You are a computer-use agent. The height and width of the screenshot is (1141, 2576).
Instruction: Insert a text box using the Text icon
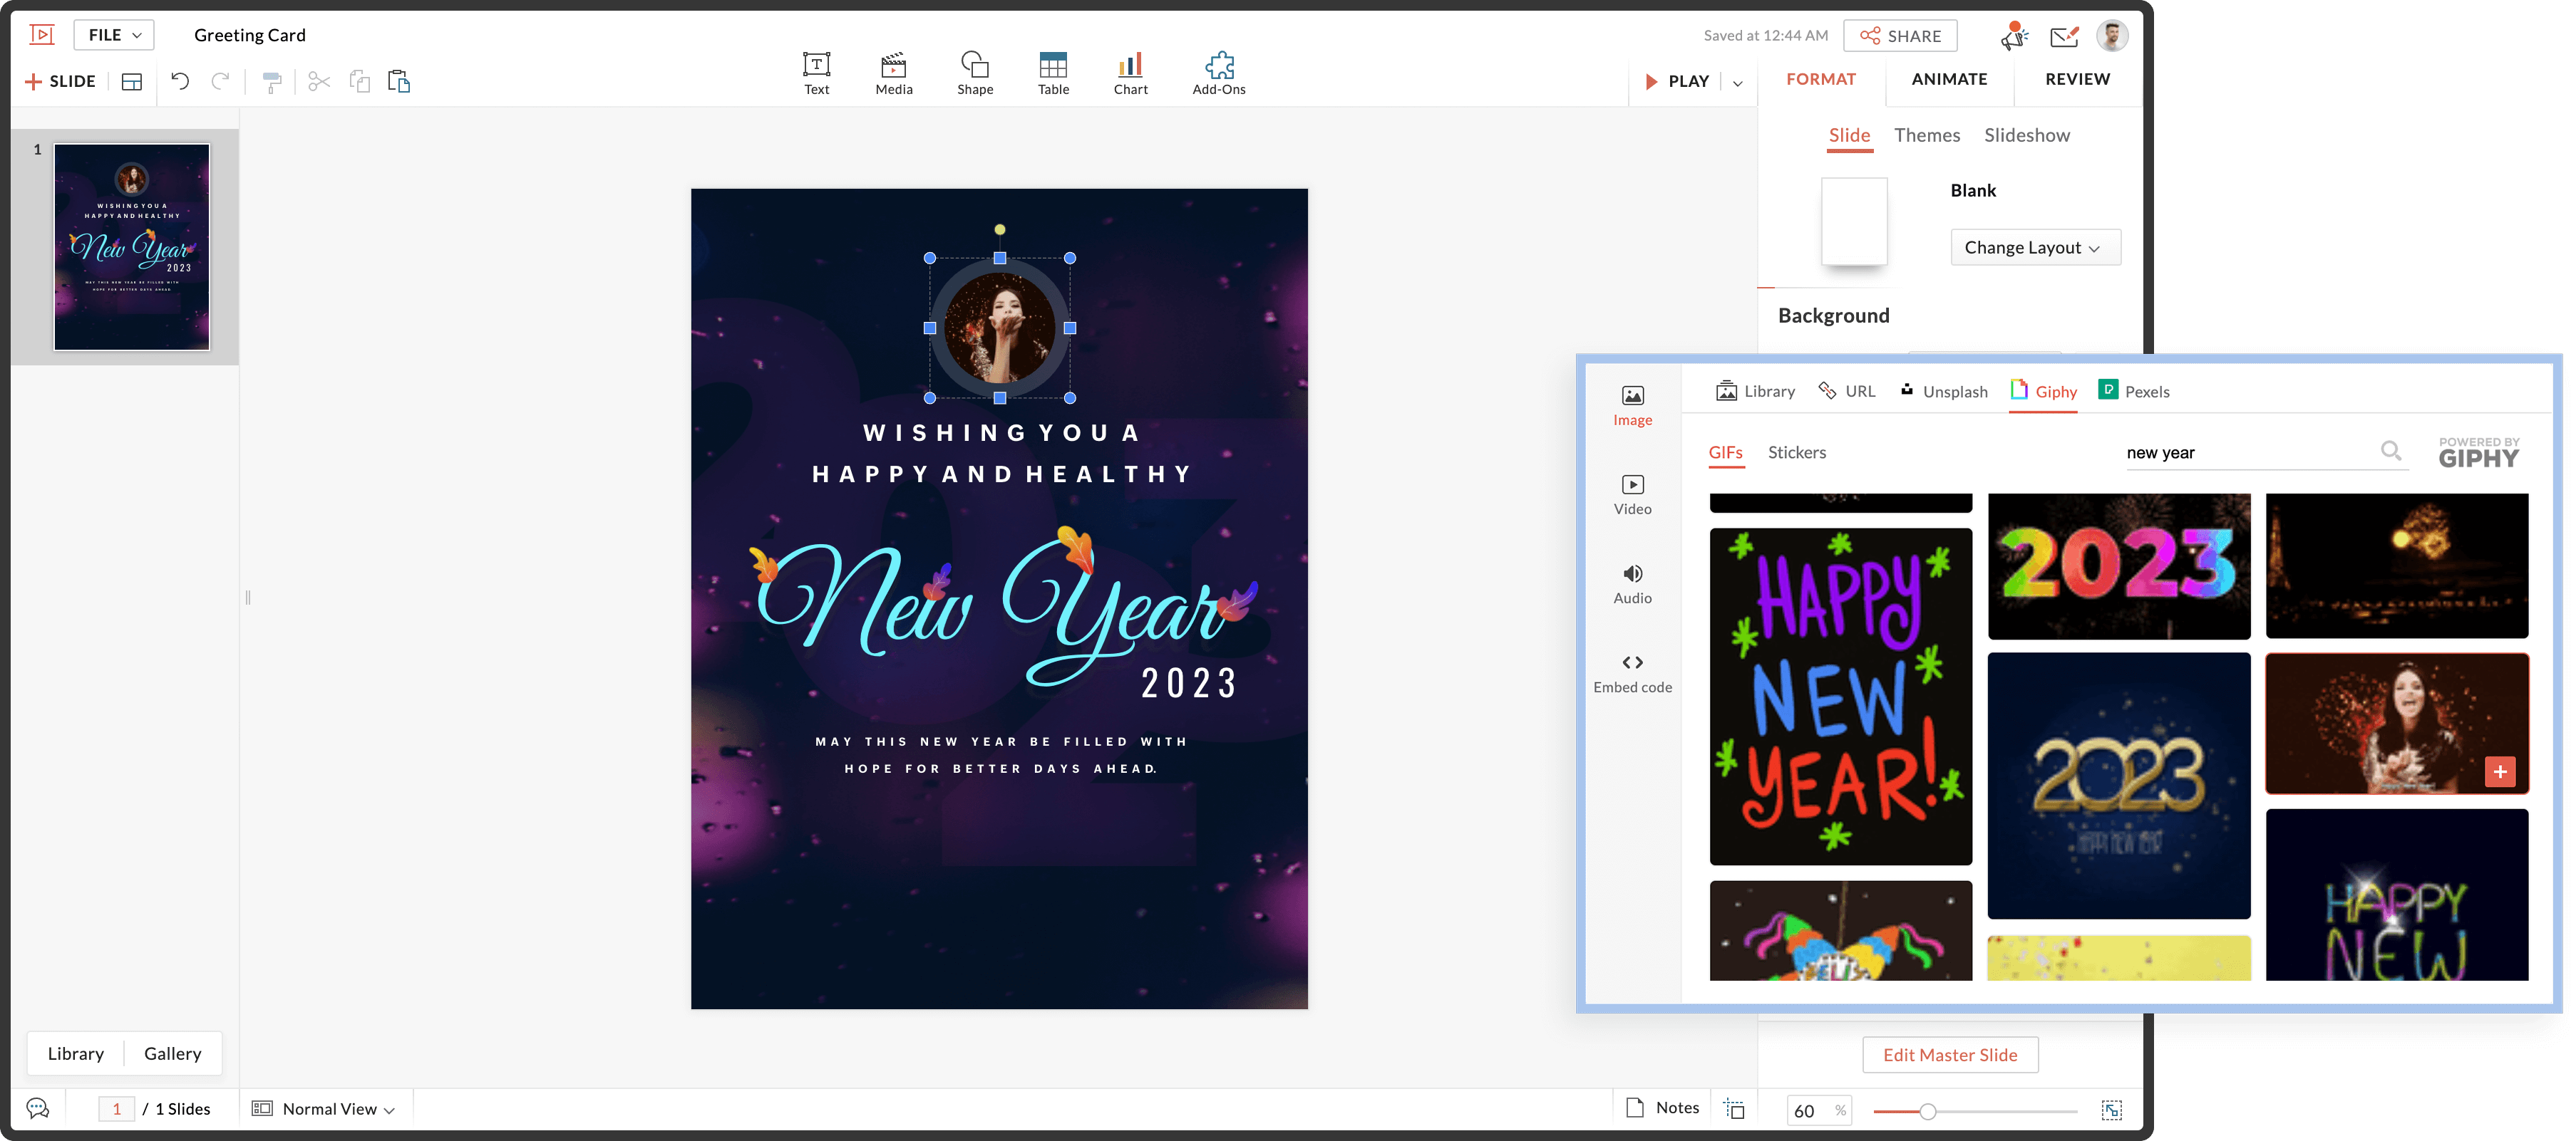point(816,72)
